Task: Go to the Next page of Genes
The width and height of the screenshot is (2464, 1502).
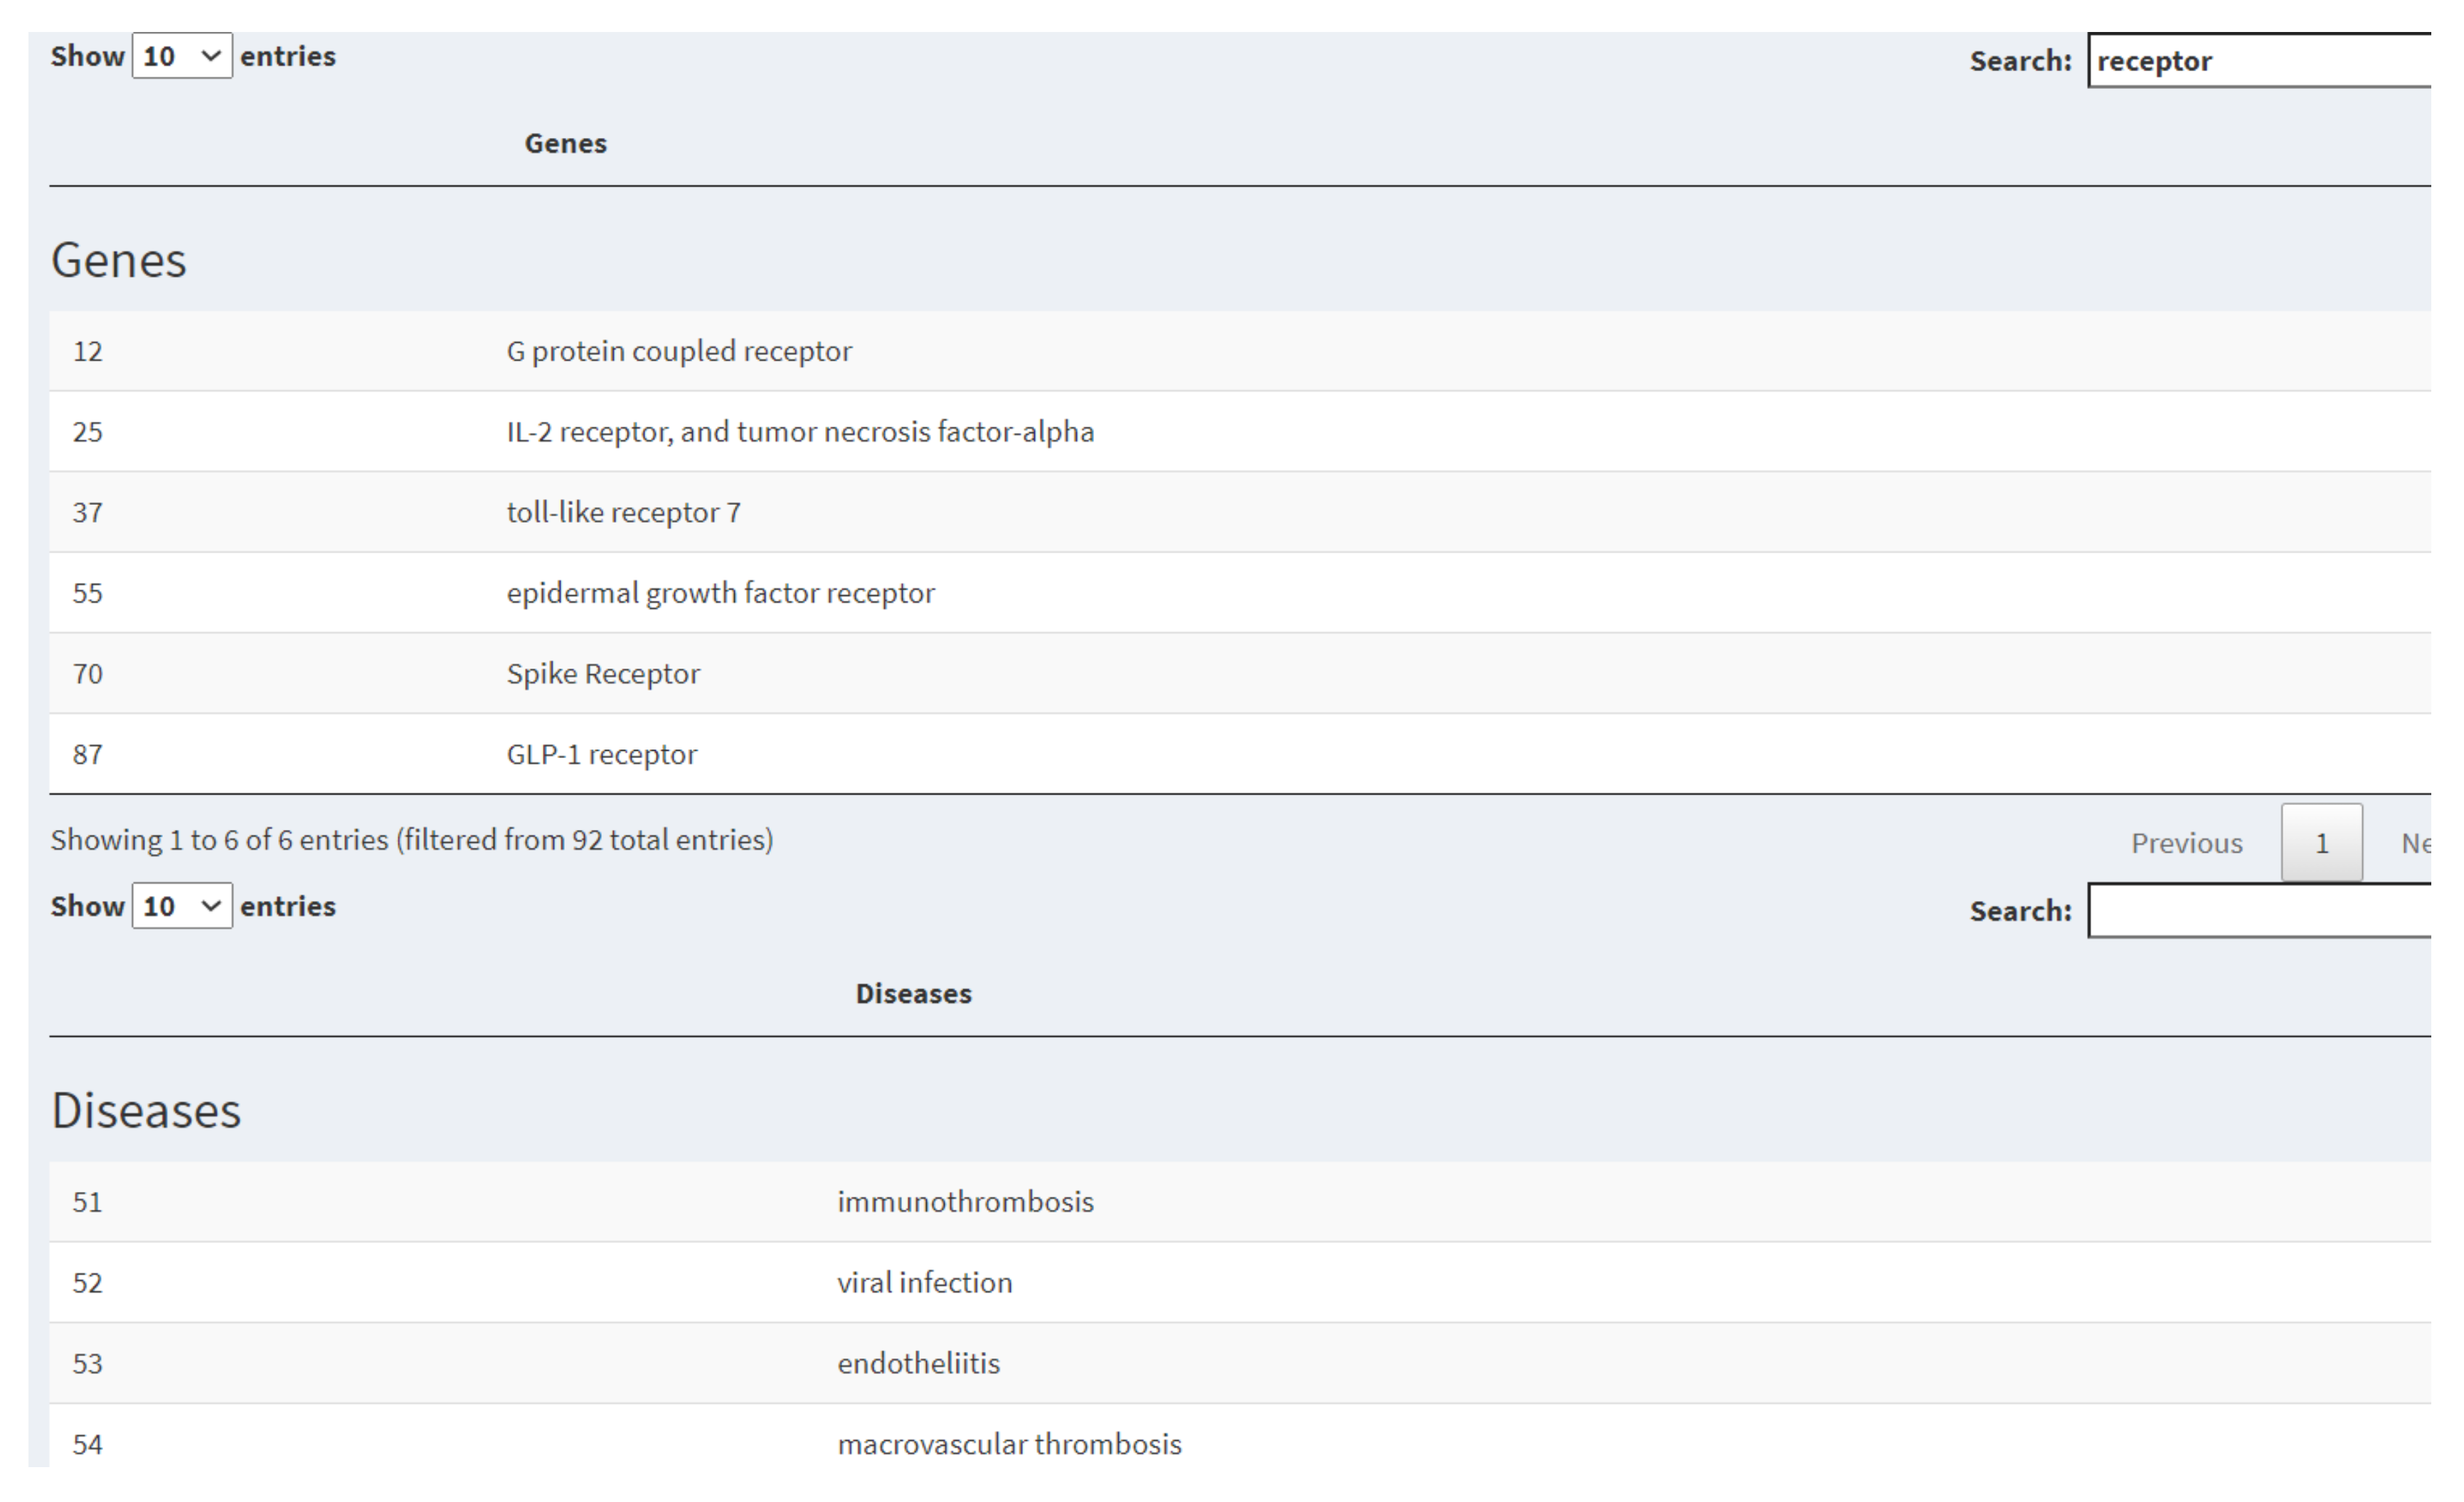Action: click(2415, 843)
